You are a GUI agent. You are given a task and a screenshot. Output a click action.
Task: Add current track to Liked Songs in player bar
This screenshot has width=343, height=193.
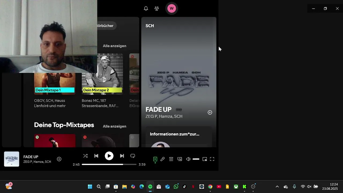click(x=59, y=159)
